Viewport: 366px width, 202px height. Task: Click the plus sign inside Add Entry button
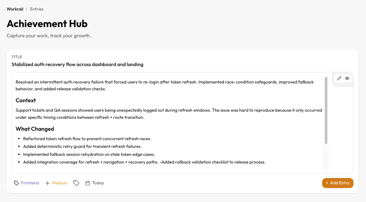pyautogui.click(x=326, y=183)
